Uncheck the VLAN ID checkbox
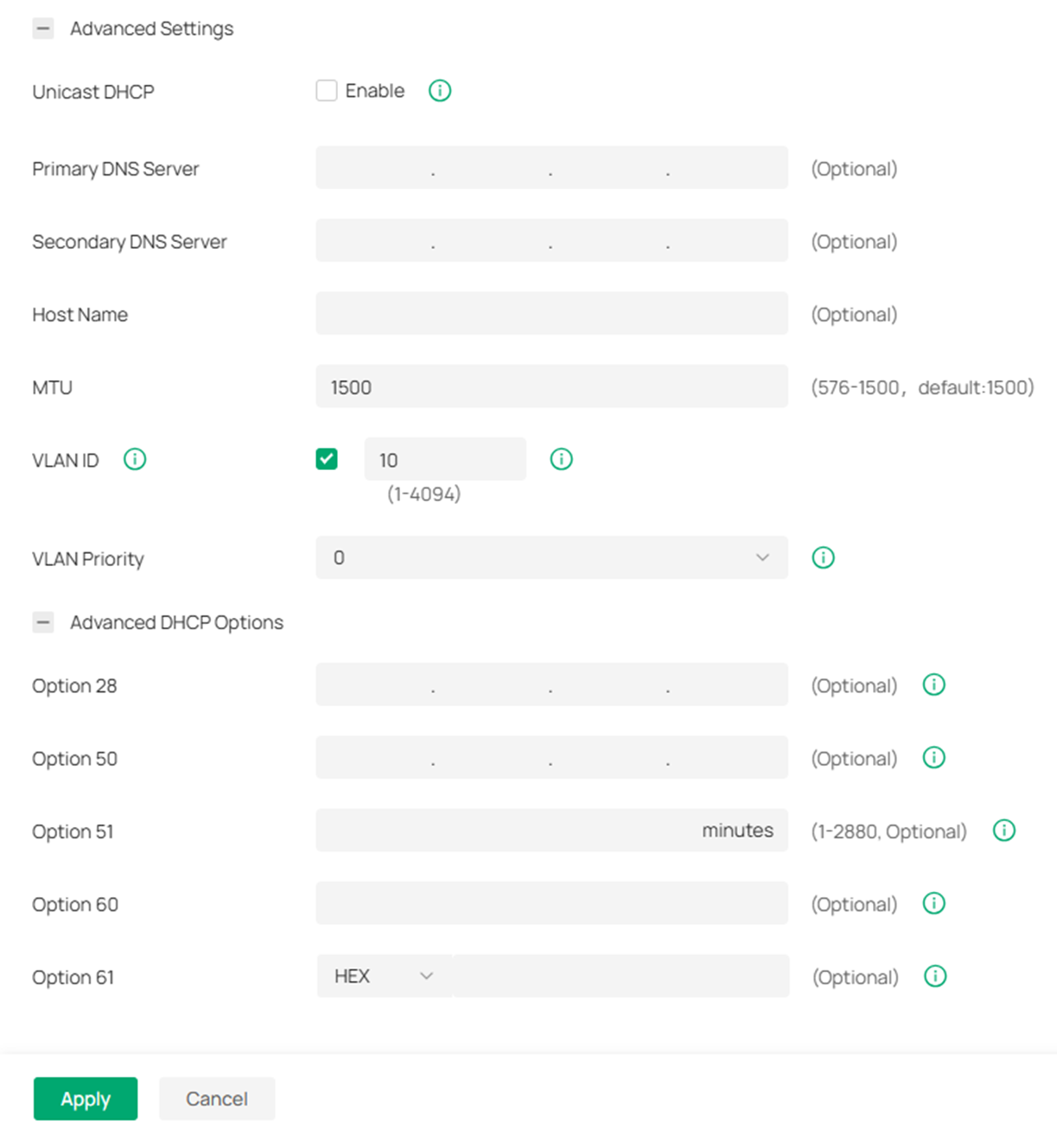This screenshot has width=1057, height=1146. point(327,459)
